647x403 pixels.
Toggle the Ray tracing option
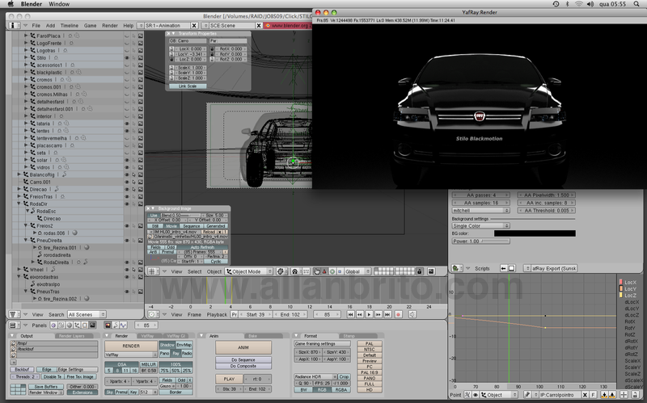[x=175, y=354]
